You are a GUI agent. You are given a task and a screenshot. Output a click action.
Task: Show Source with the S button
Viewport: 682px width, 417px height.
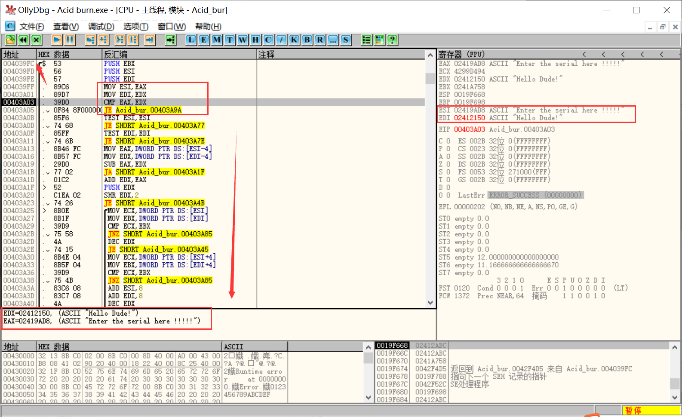click(346, 40)
